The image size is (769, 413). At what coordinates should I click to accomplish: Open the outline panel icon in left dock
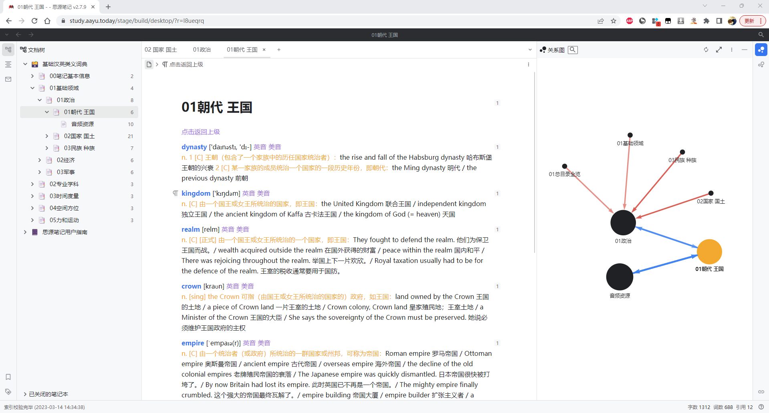click(x=8, y=64)
